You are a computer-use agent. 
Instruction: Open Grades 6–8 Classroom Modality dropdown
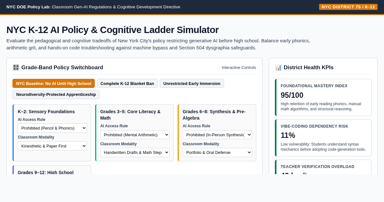tap(217, 152)
